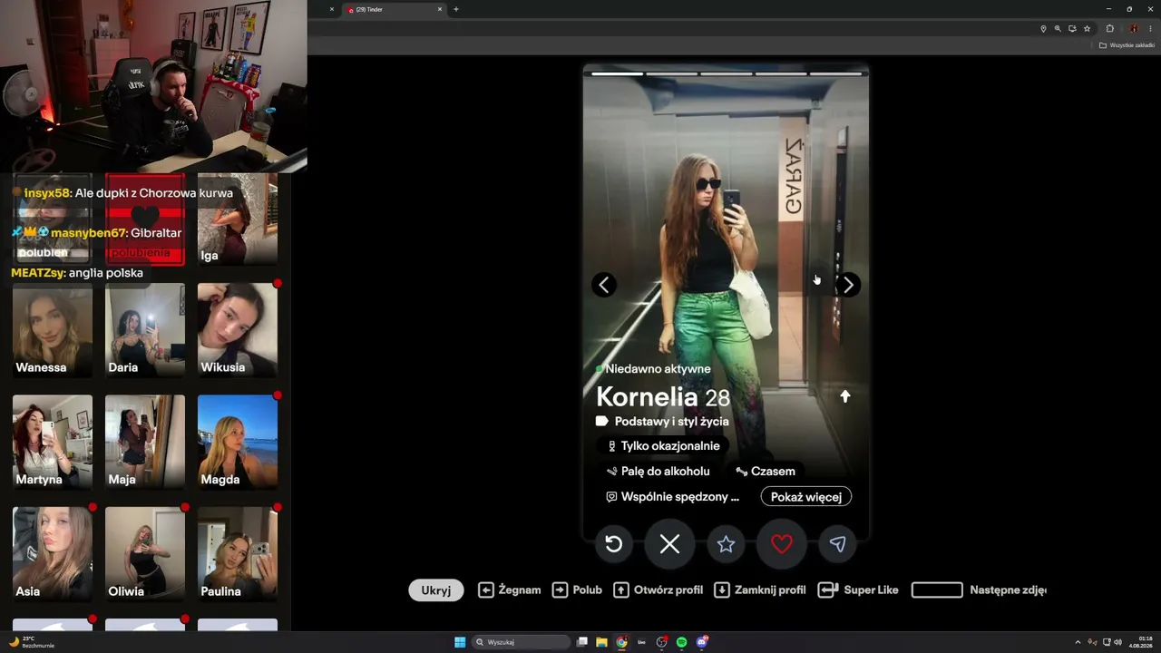The width and height of the screenshot is (1161, 653).
Task: Open Iga's liked profile thumbnail
Action: pyautogui.click(x=238, y=219)
